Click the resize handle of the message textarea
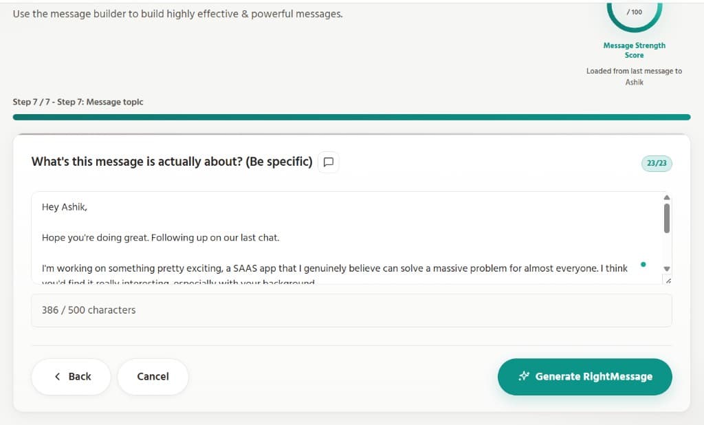Screen dimensions: 704x425 coord(667,280)
